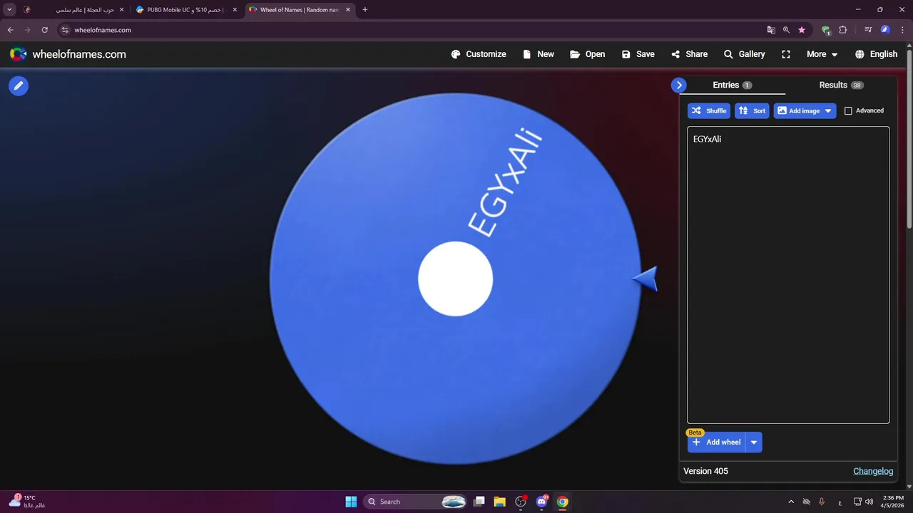
Task: Open the Windows Start menu
Action: pos(351,502)
